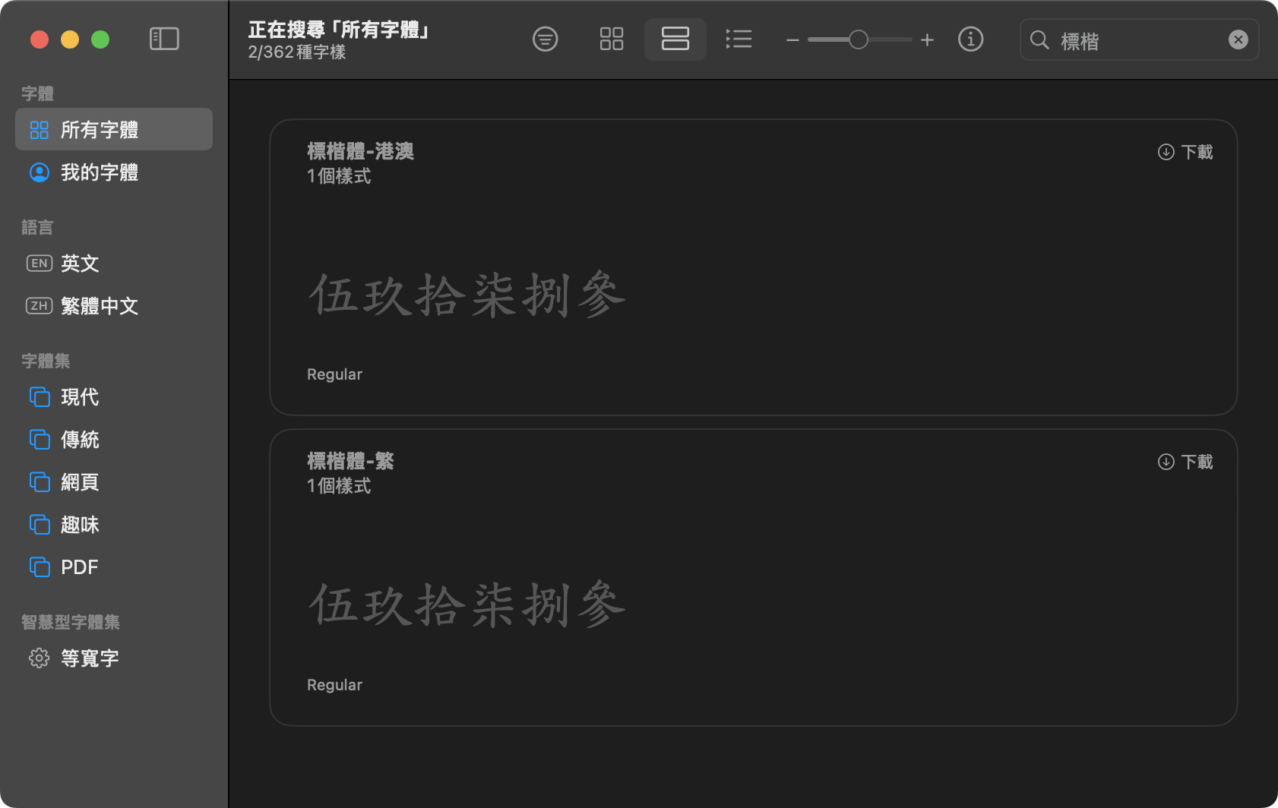
Task: Open the filter options icon in the toolbar
Action: (x=545, y=39)
